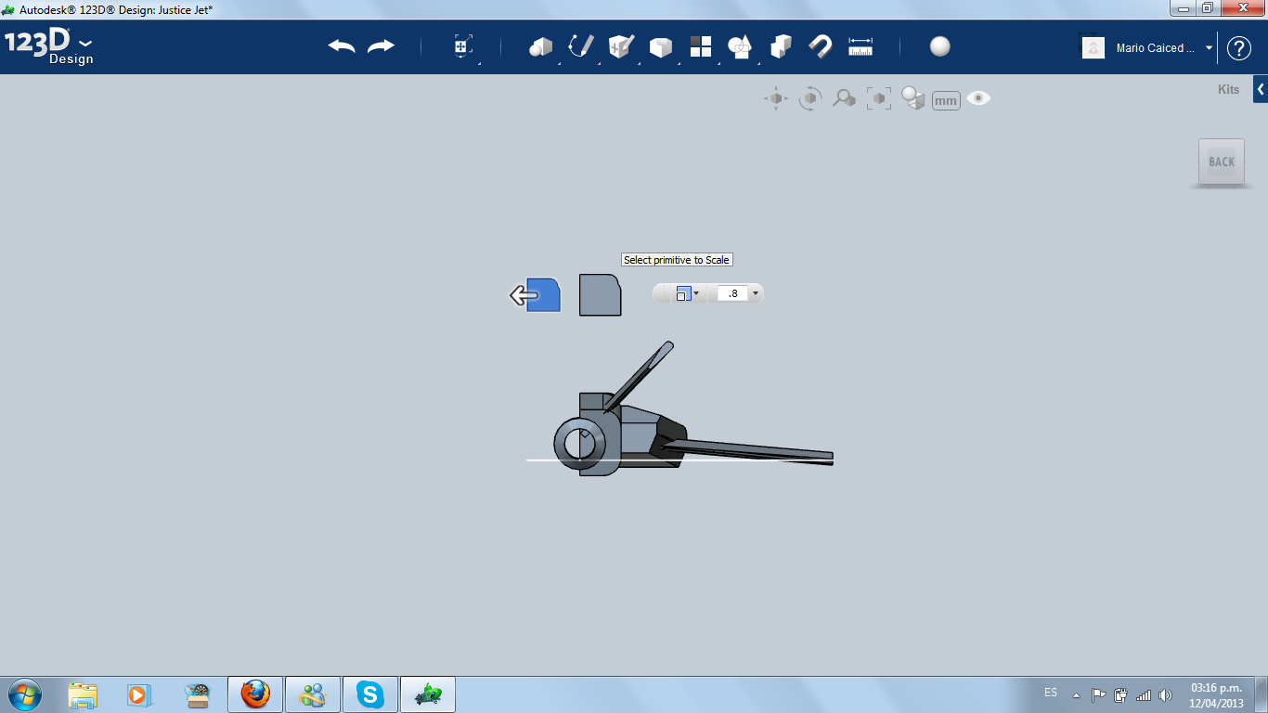1268x713 pixels.
Task: Select the Measure ruler tool
Action: pyautogui.click(x=860, y=46)
